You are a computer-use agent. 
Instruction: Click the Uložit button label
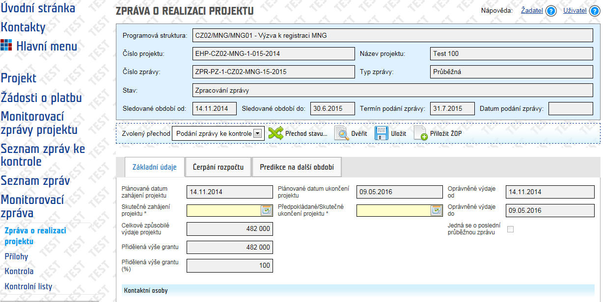[399, 133]
